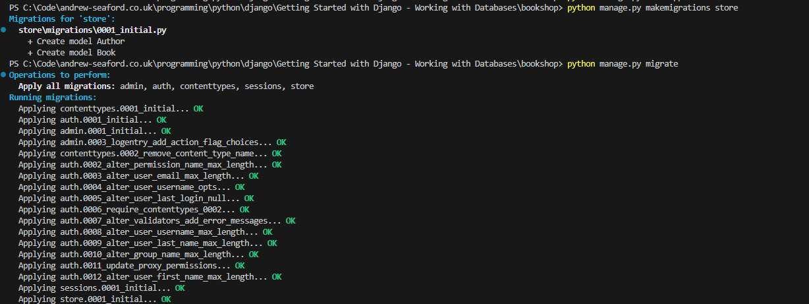Click the 'Migrations for 'store':' heading
The width and height of the screenshot is (809, 304).
61,19
